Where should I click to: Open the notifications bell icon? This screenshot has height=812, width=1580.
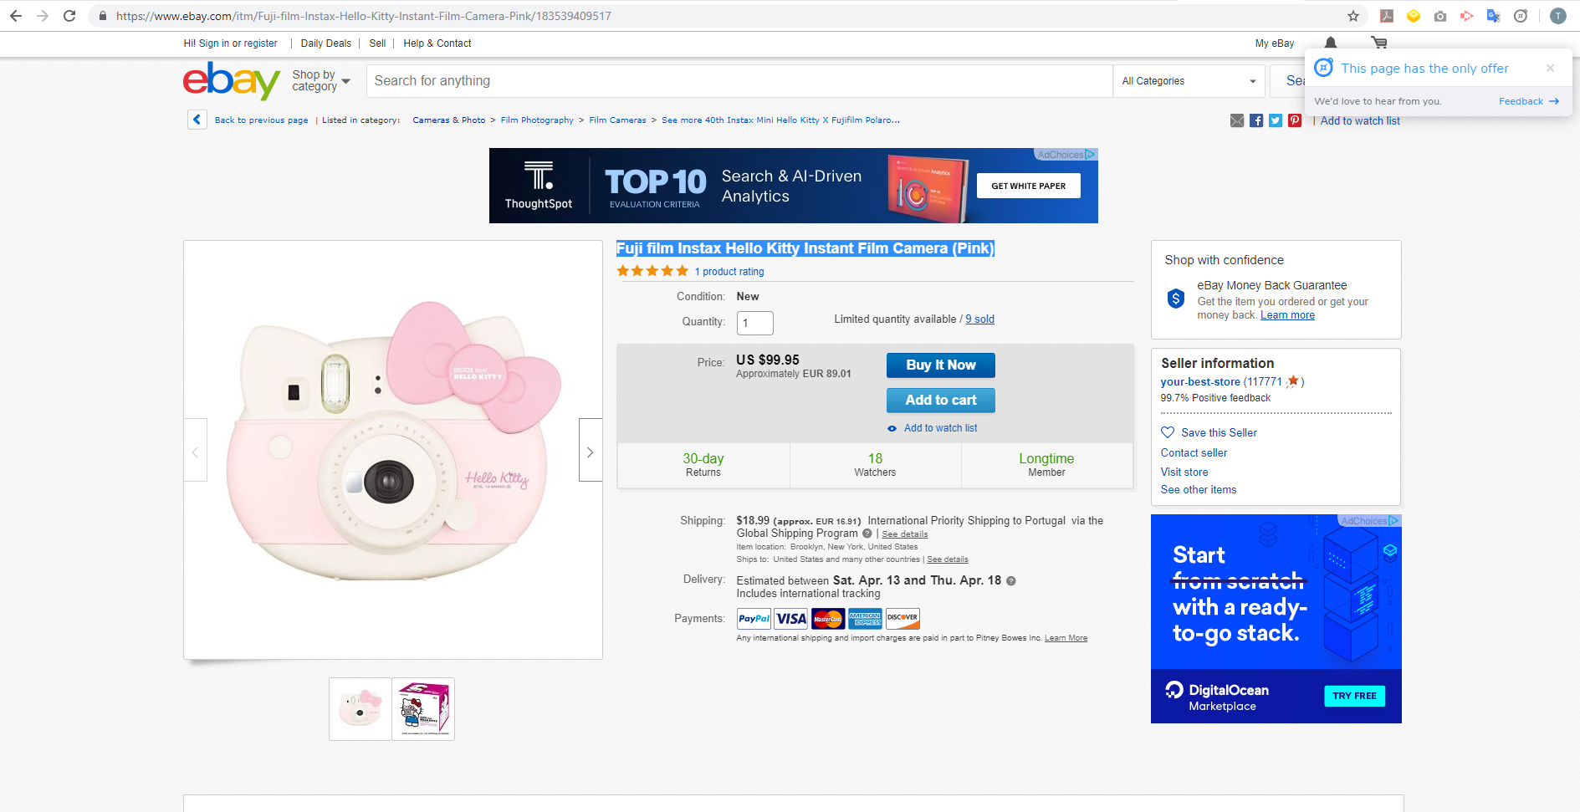[x=1330, y=43]
